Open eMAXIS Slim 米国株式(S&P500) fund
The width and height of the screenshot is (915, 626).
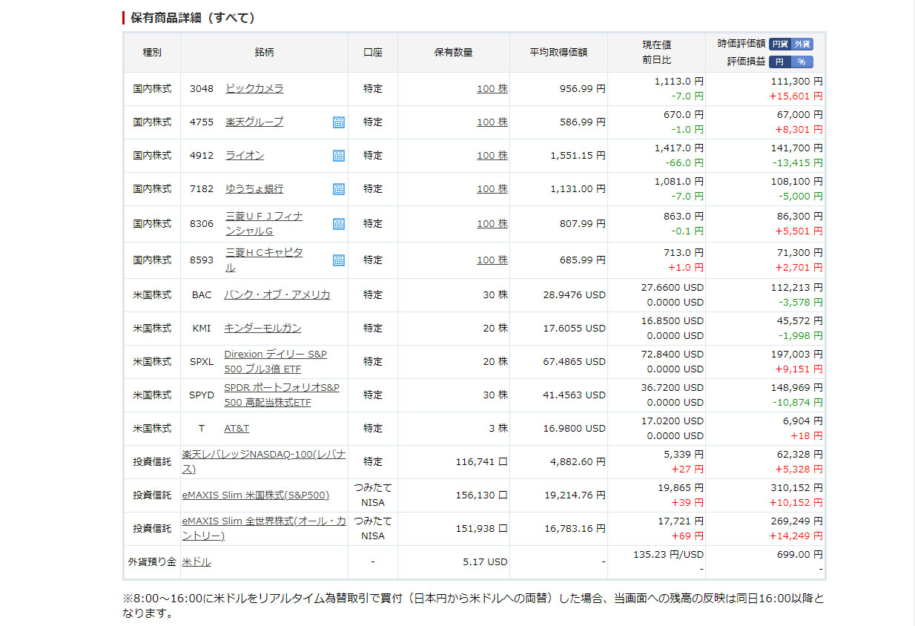(255, 495)
